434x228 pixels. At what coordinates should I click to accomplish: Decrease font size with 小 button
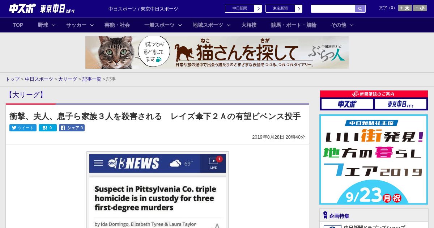coord(420,8)
